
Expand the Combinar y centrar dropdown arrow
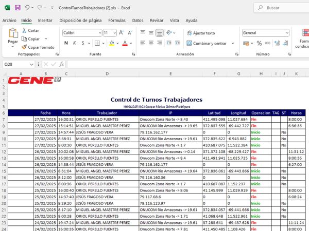229,44
